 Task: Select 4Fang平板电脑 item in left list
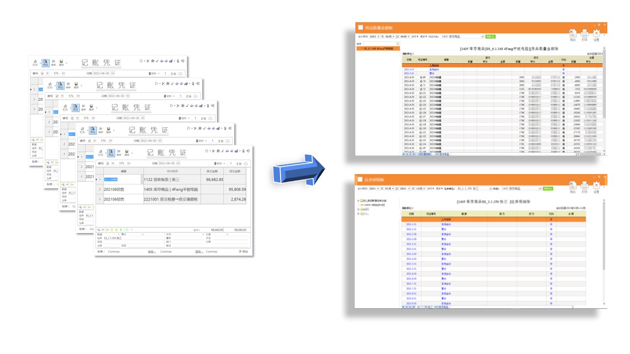pos(379,49)
